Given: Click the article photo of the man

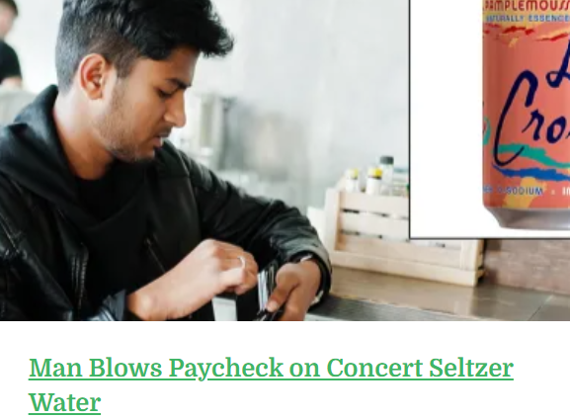Looking at the screenshot, I should 204,160.
